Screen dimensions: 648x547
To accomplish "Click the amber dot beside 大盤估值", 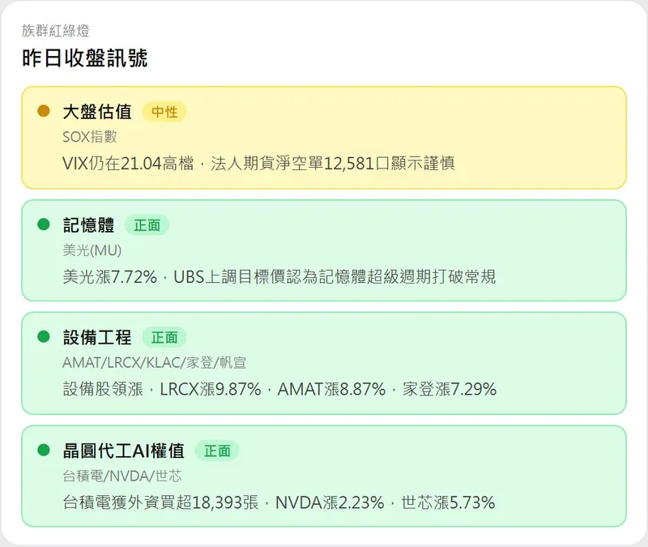I will point(45,111).
